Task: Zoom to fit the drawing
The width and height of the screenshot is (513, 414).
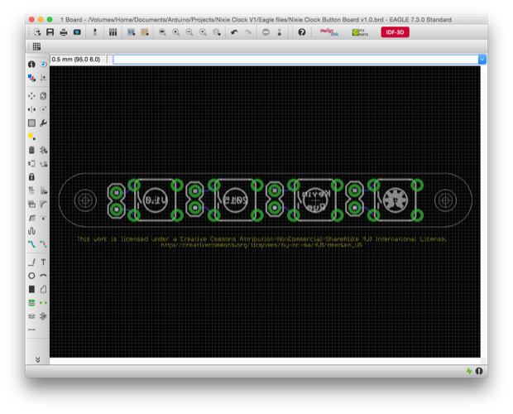Action: click(162, 32)
